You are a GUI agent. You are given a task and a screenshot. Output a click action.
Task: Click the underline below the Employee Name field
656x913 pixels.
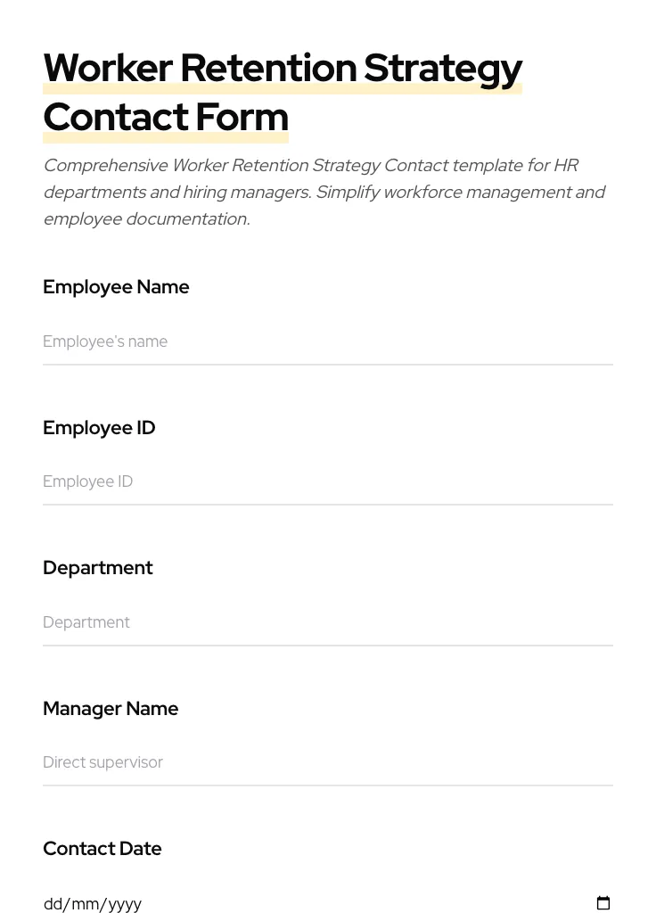[x=328, y=364]
